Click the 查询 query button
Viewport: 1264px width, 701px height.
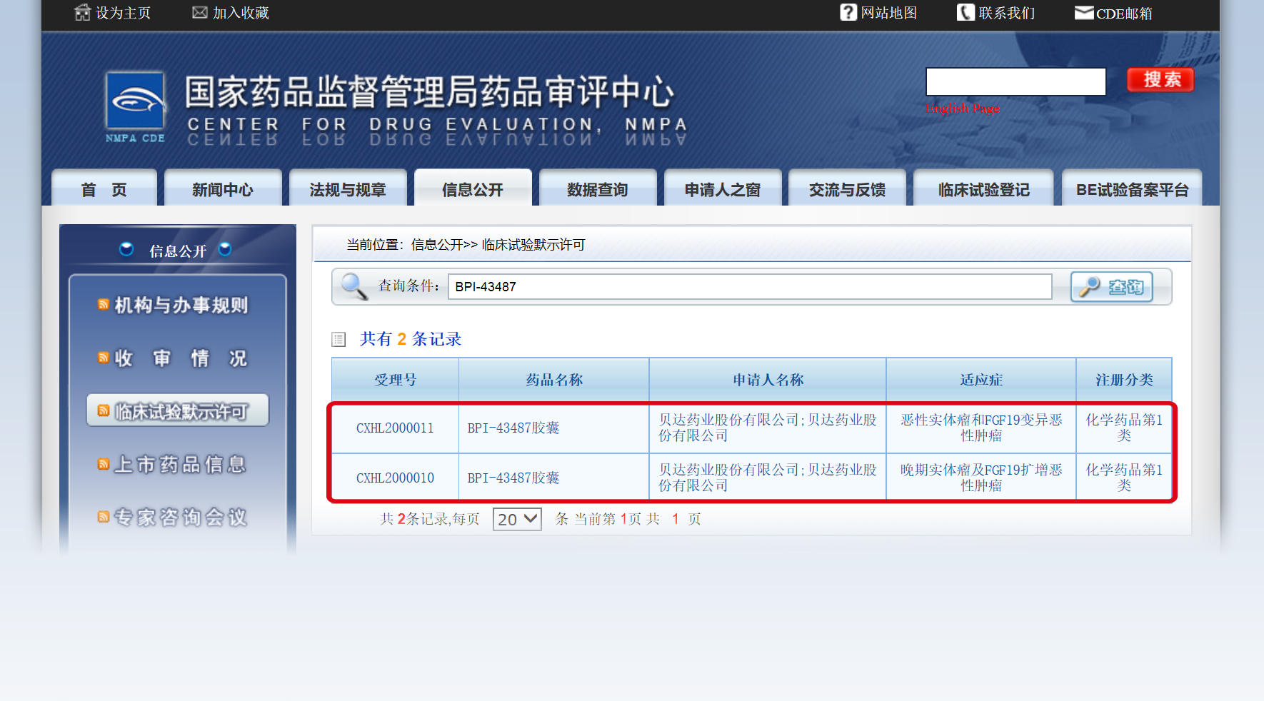click(1112, 286)
